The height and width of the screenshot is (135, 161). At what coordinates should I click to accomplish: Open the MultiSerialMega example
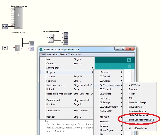point(140,102)
